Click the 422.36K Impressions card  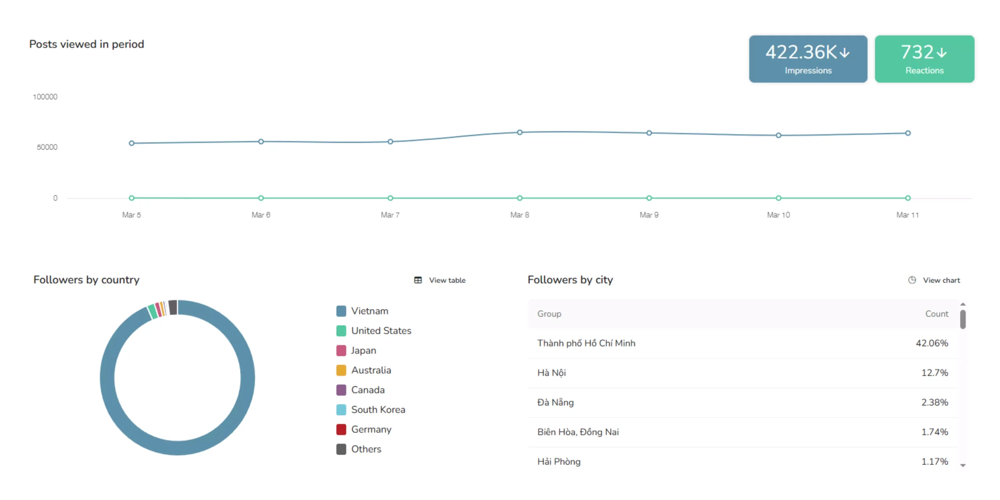(x=807, y=59)
